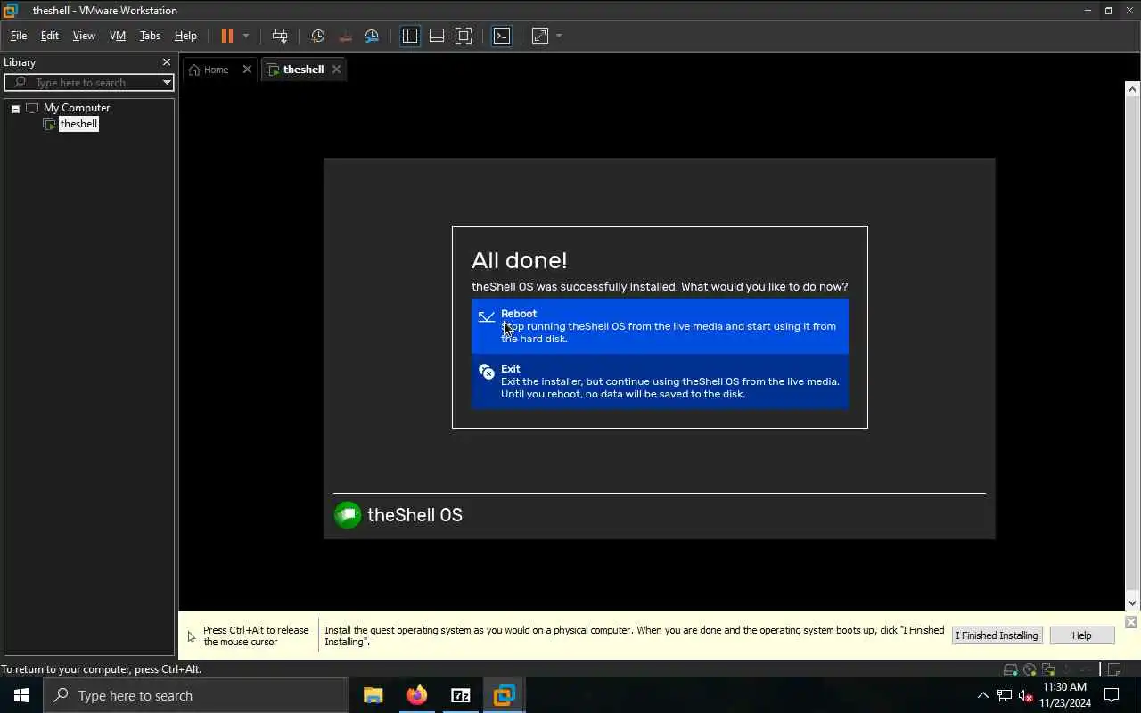The width and height of the screenshot is (1141, 713).
Task: Click the Help button in the install bar
Action: pos(1081,635)
